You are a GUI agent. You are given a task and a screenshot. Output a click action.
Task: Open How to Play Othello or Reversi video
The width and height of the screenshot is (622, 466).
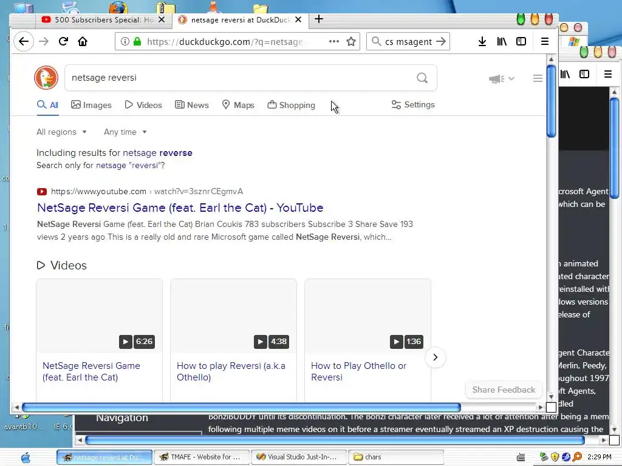[x=358, y=371]
